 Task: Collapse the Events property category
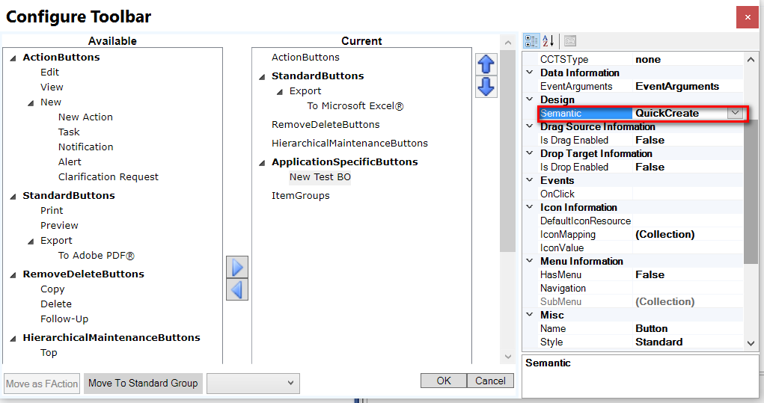pyautogui.click(x=530, y=179)
